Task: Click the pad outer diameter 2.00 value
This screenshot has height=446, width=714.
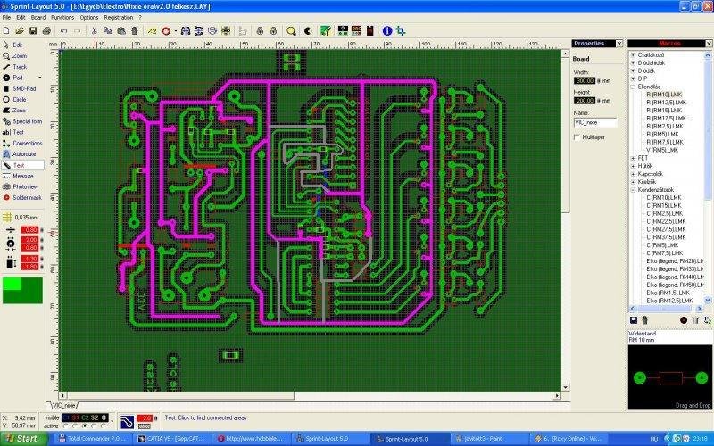Action: [x=29, y=240]
